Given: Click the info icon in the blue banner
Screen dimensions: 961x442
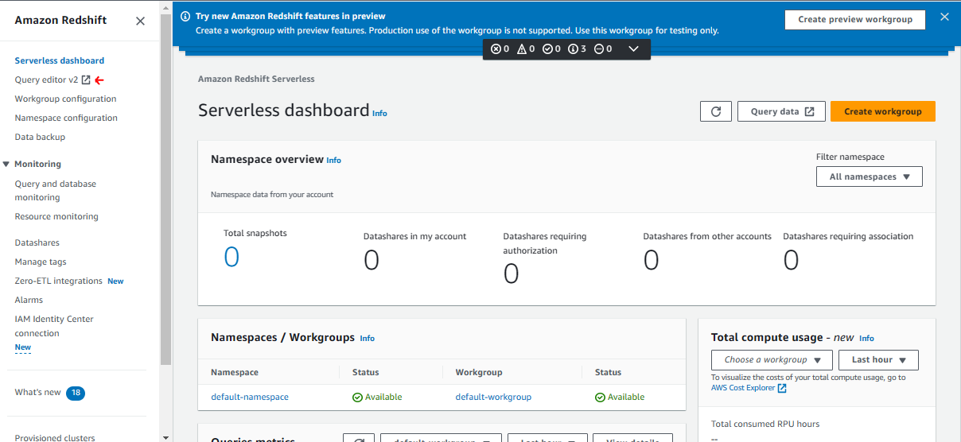Looking at the screenshot, I should (185, 16).
